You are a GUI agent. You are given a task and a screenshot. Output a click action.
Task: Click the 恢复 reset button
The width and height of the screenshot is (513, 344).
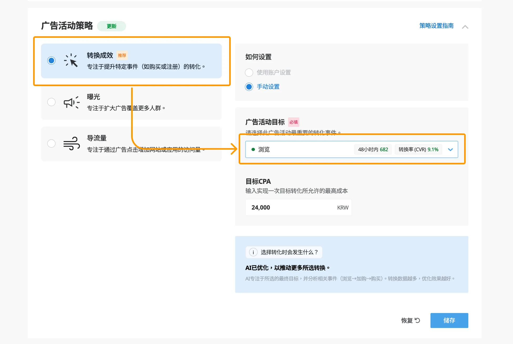pyautogui.click(x=407, y=320)
